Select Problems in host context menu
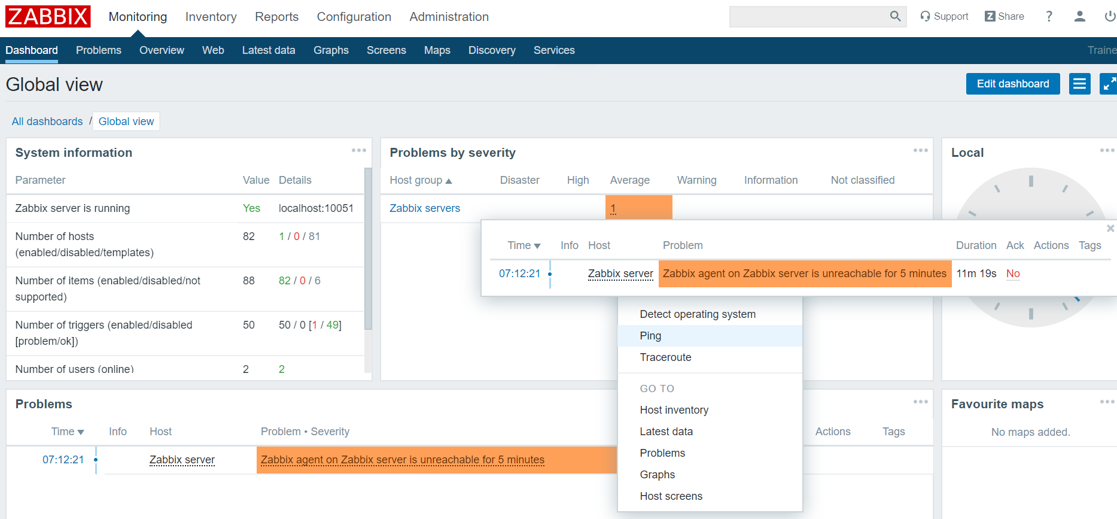The height and width of the screenshot is (519, 1117). tap(710, 453)
